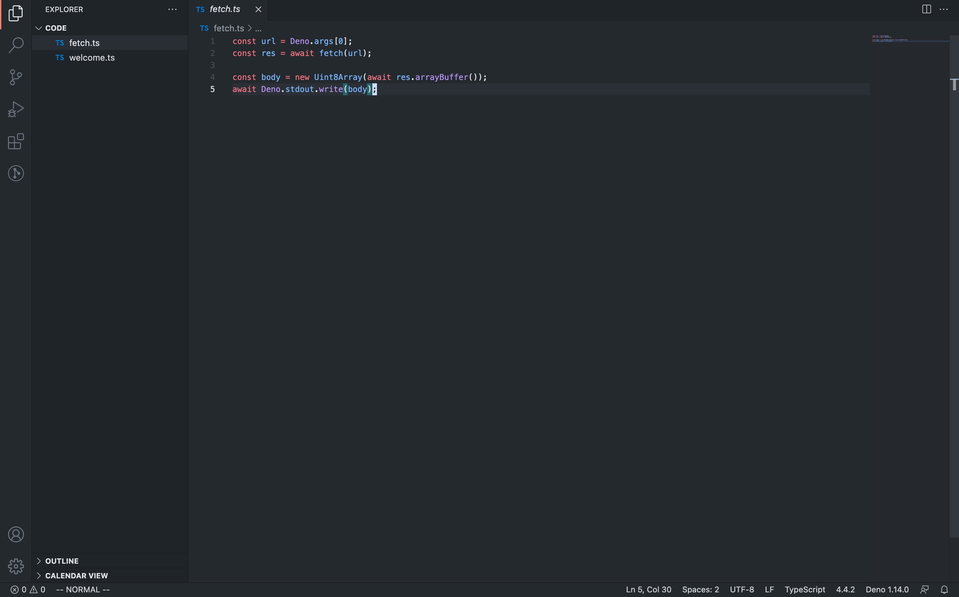959x597 pixels.
Task: Open the Git Graph sidebar icon
Action: [x=16, y=173]
